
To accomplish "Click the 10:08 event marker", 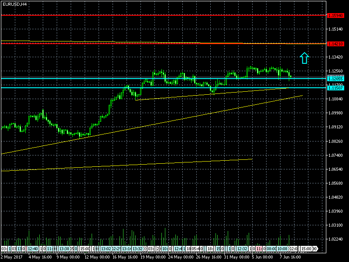I will point(283,248).
